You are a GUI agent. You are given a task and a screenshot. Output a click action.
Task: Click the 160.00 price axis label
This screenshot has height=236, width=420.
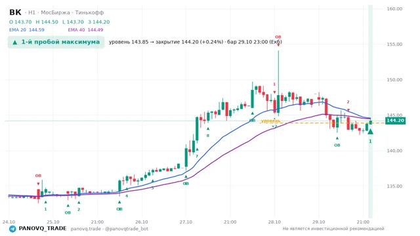pos(394,9)
